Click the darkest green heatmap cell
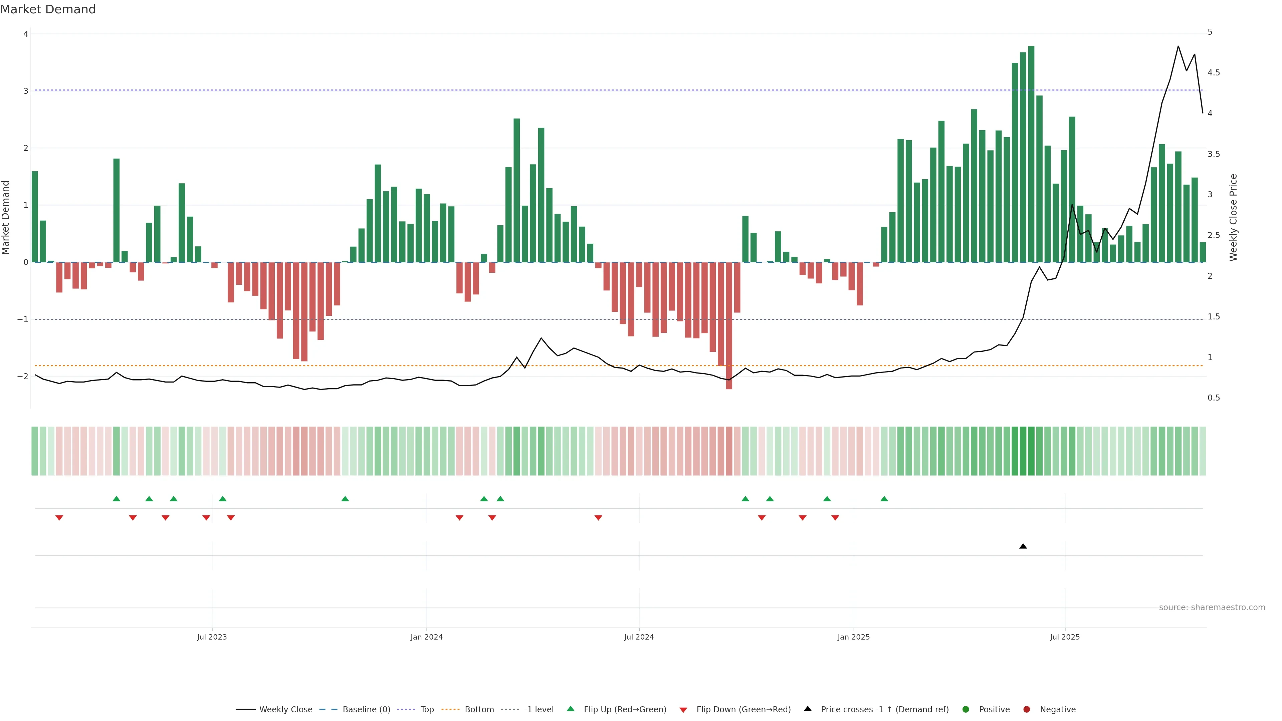This screenshot has width=1282, height=721. click(x=1031, y=451)
